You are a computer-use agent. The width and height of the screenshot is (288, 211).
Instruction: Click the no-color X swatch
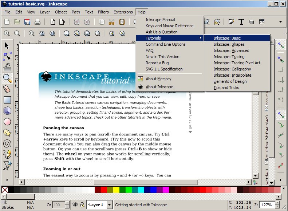tap(5, 190)
